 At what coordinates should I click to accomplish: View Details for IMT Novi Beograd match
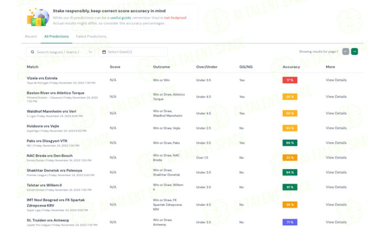click(x=336, y=205)
